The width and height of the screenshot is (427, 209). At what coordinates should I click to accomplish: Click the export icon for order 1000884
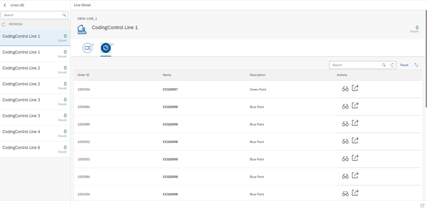click(355, 105)
